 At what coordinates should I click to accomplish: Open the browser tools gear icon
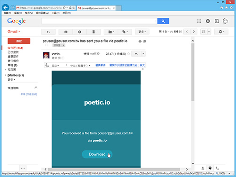pyautogui.click(x=231, y=8)
